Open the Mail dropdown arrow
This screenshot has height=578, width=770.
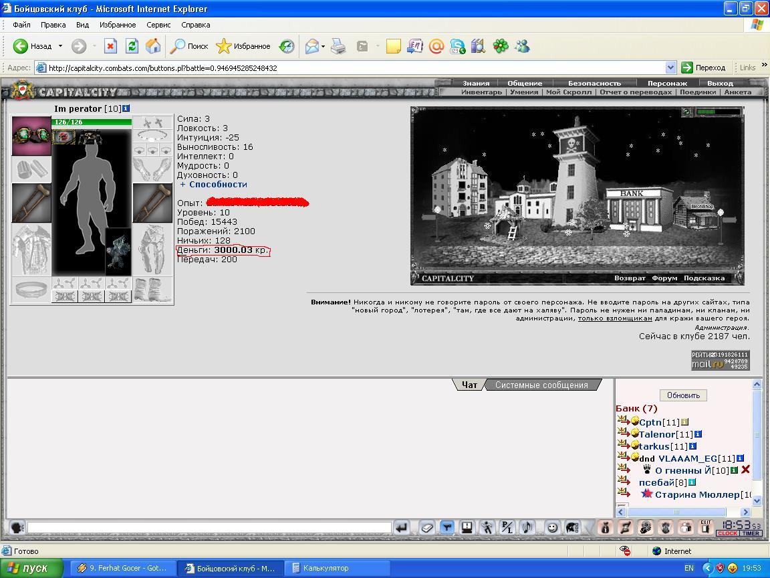pyautogui.click(x=323, y=47)
